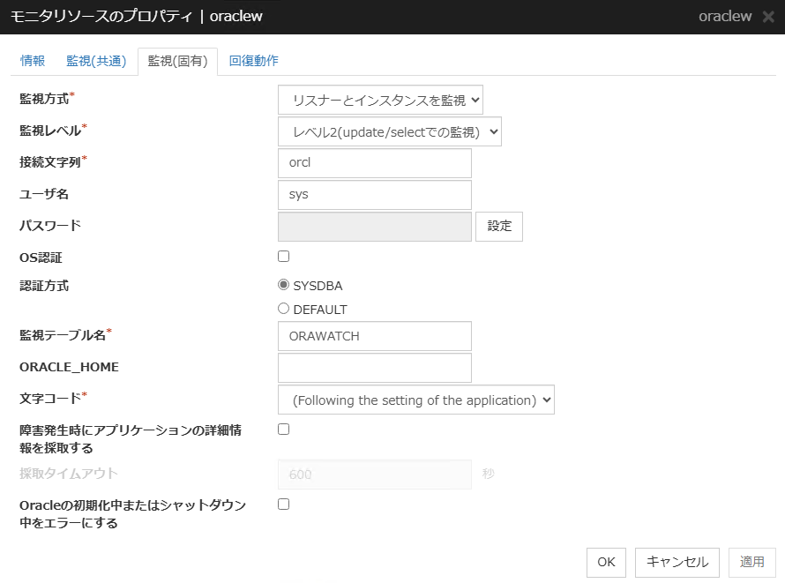The image size is (785, 583).
Task: Open the 監視(共通) tab
Action: (x=95, y=61)
